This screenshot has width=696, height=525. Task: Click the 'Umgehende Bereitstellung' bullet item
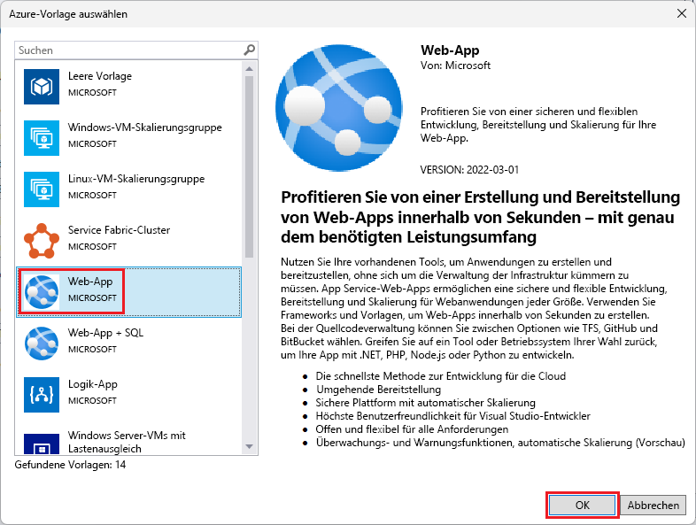378,390
